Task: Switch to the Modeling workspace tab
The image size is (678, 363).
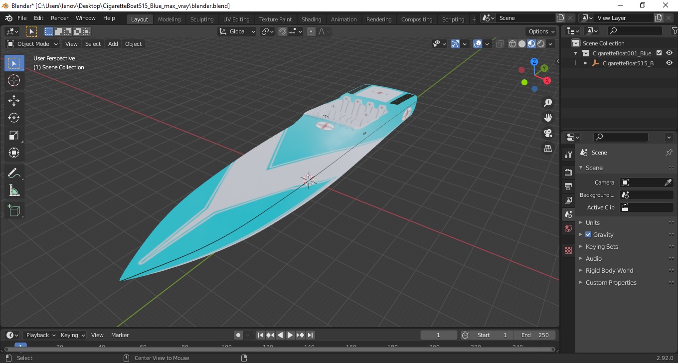Action: tap(169, 19)
